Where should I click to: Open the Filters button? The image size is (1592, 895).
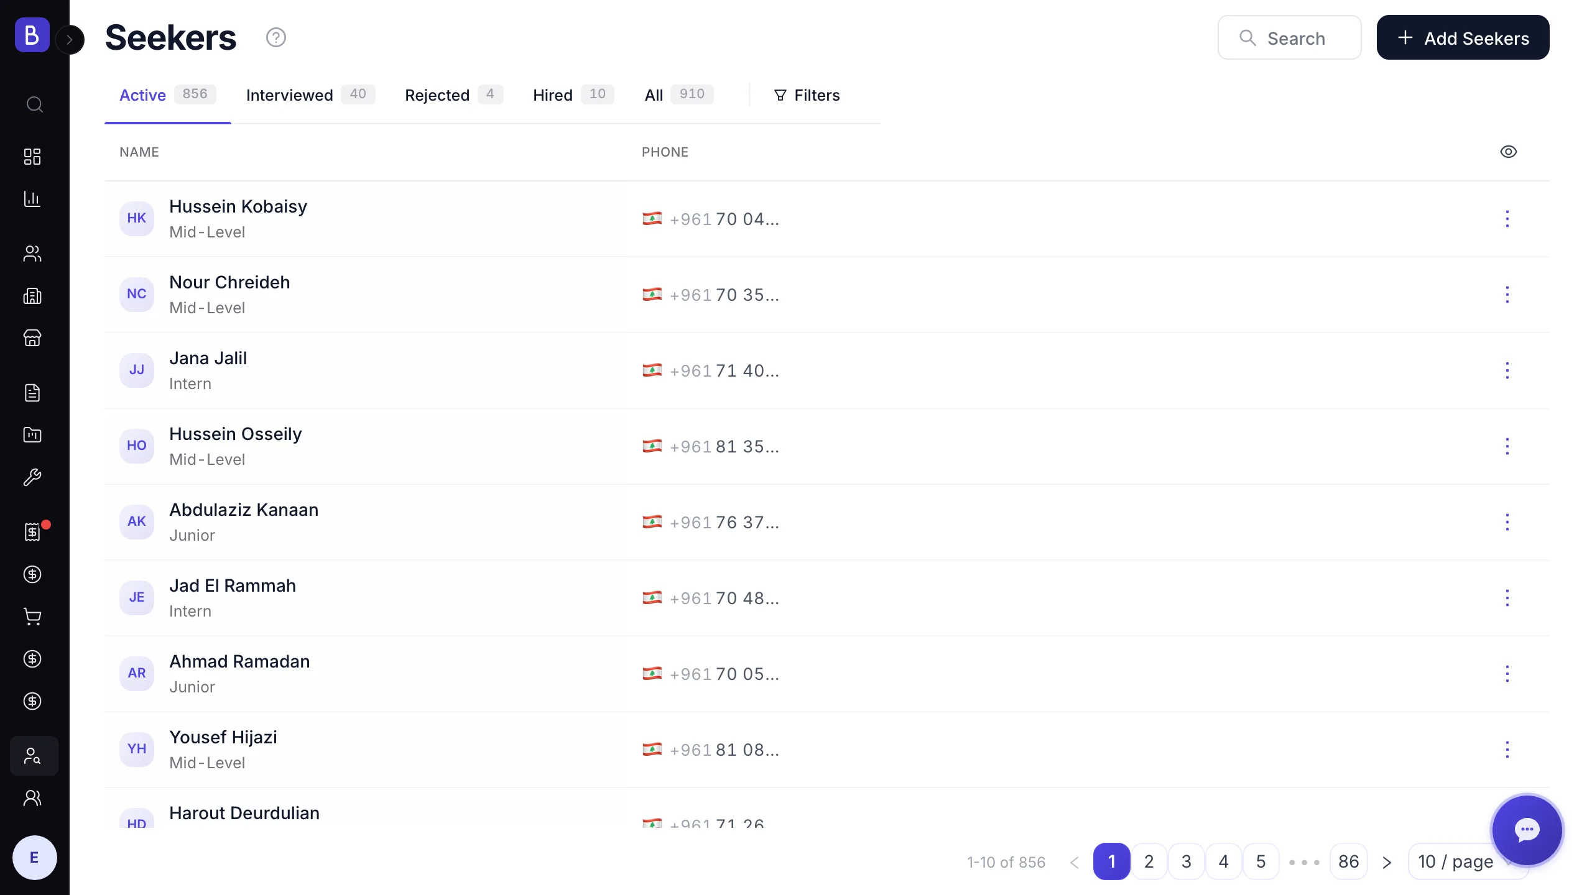click(807, 95)
